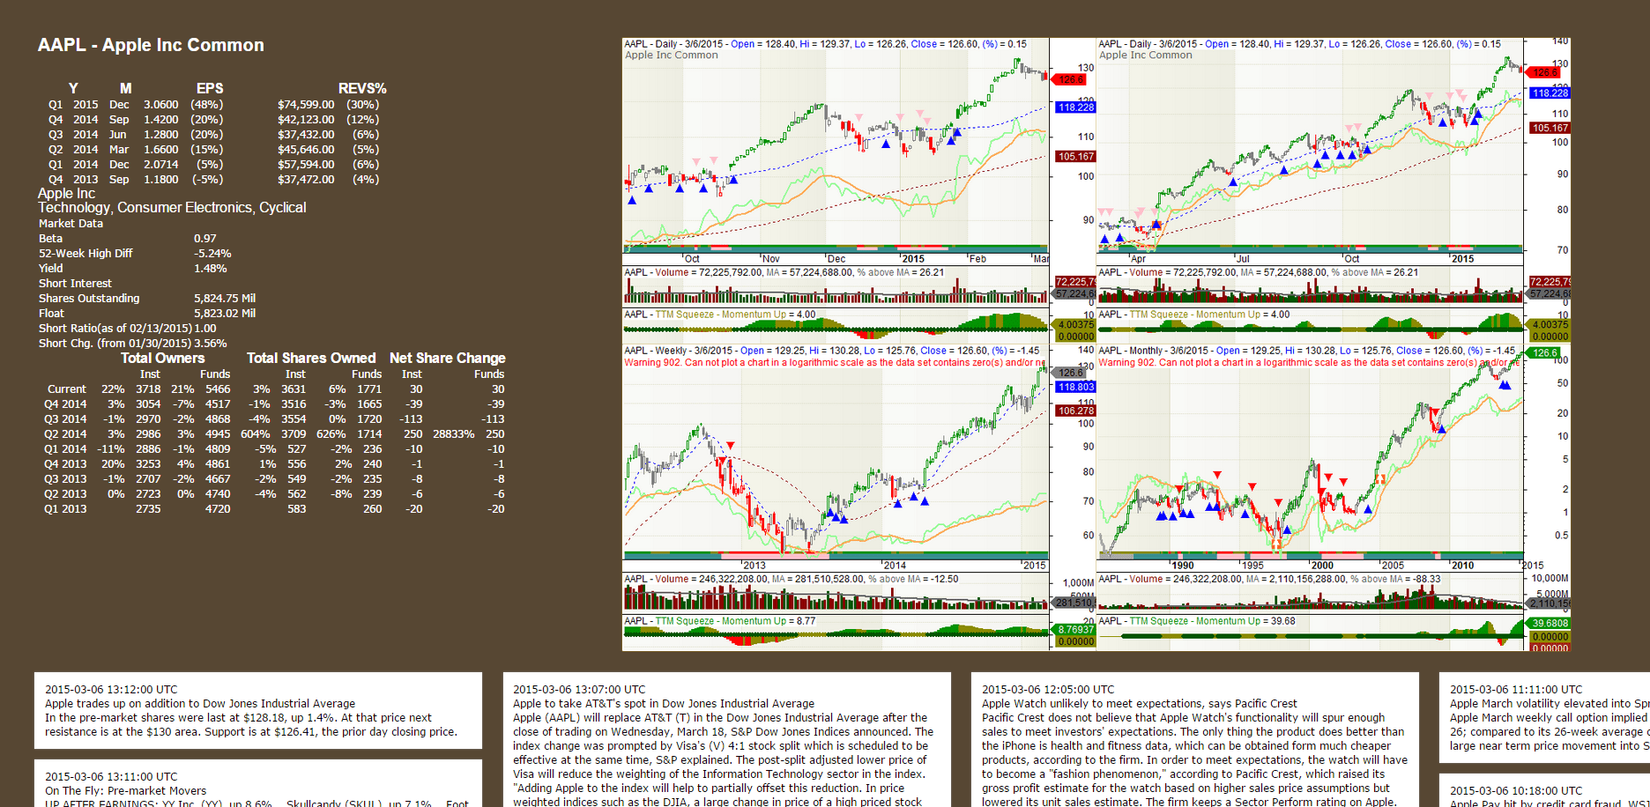Image resolution: width=1650 pixels, height=807 pixels.
Task: Click the green 126.6 price tag on monthly chart
Action: [1544, 352]
